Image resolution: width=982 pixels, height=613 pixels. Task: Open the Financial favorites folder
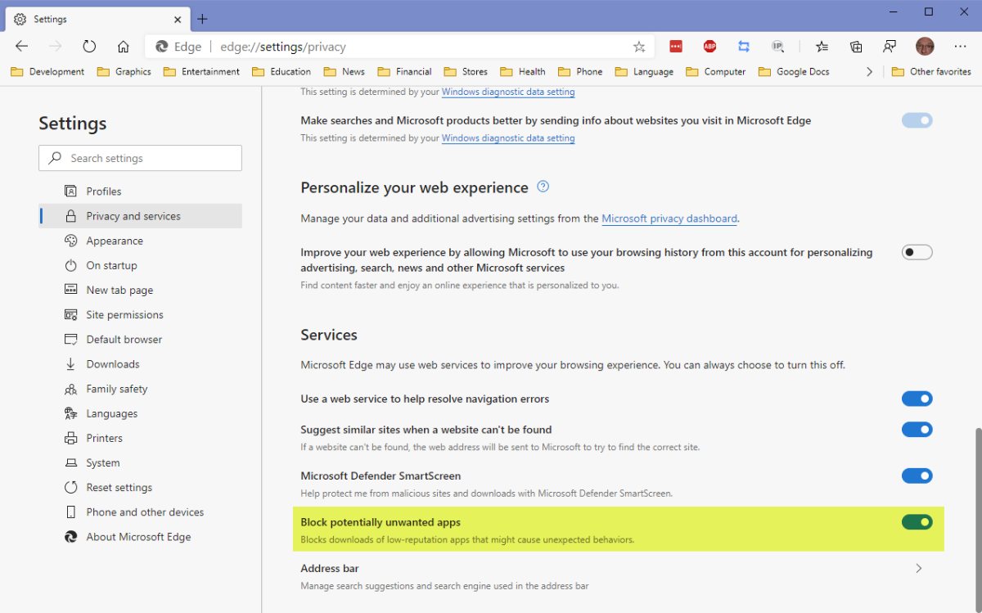(404, 71)
